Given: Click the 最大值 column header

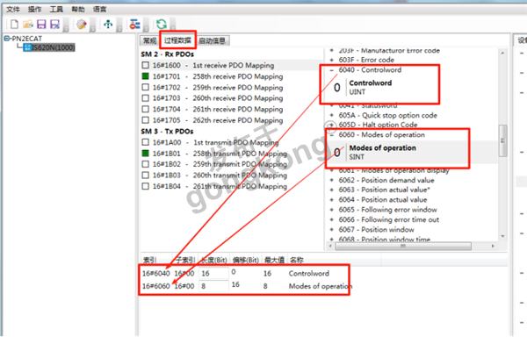Looking at the screenshot, I should [x=275, y=260].
